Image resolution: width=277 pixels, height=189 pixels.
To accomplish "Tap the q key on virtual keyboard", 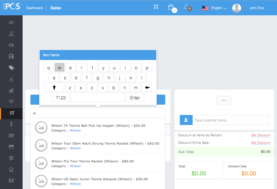I will point(48,68).
